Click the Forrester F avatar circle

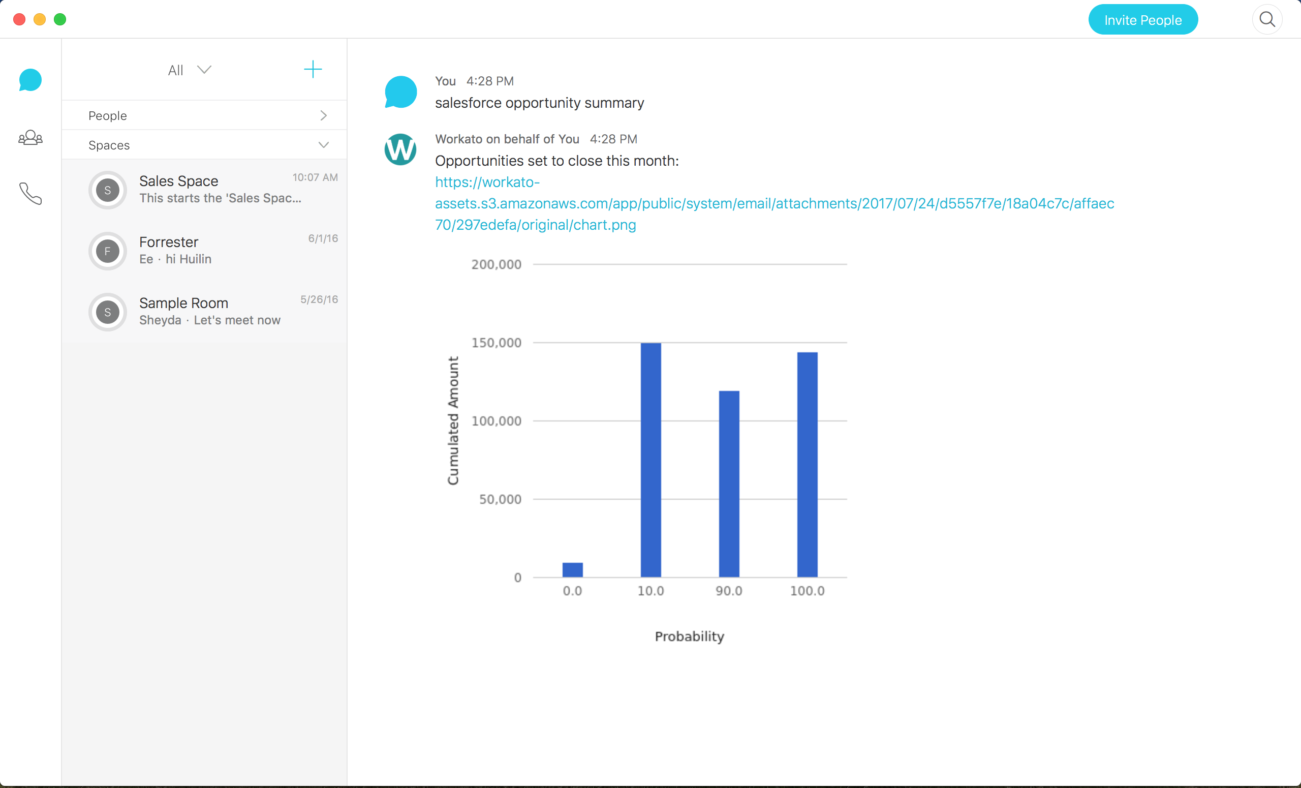pos(108,252)
